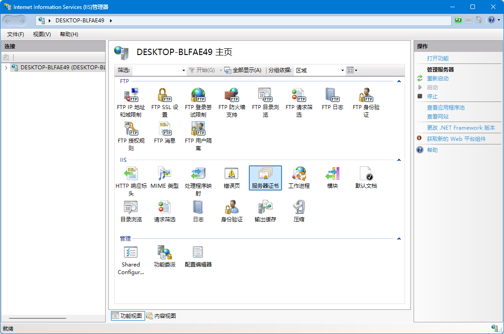
Task: Open the 帮助(H) menu
Action: [x=69, y=34]
